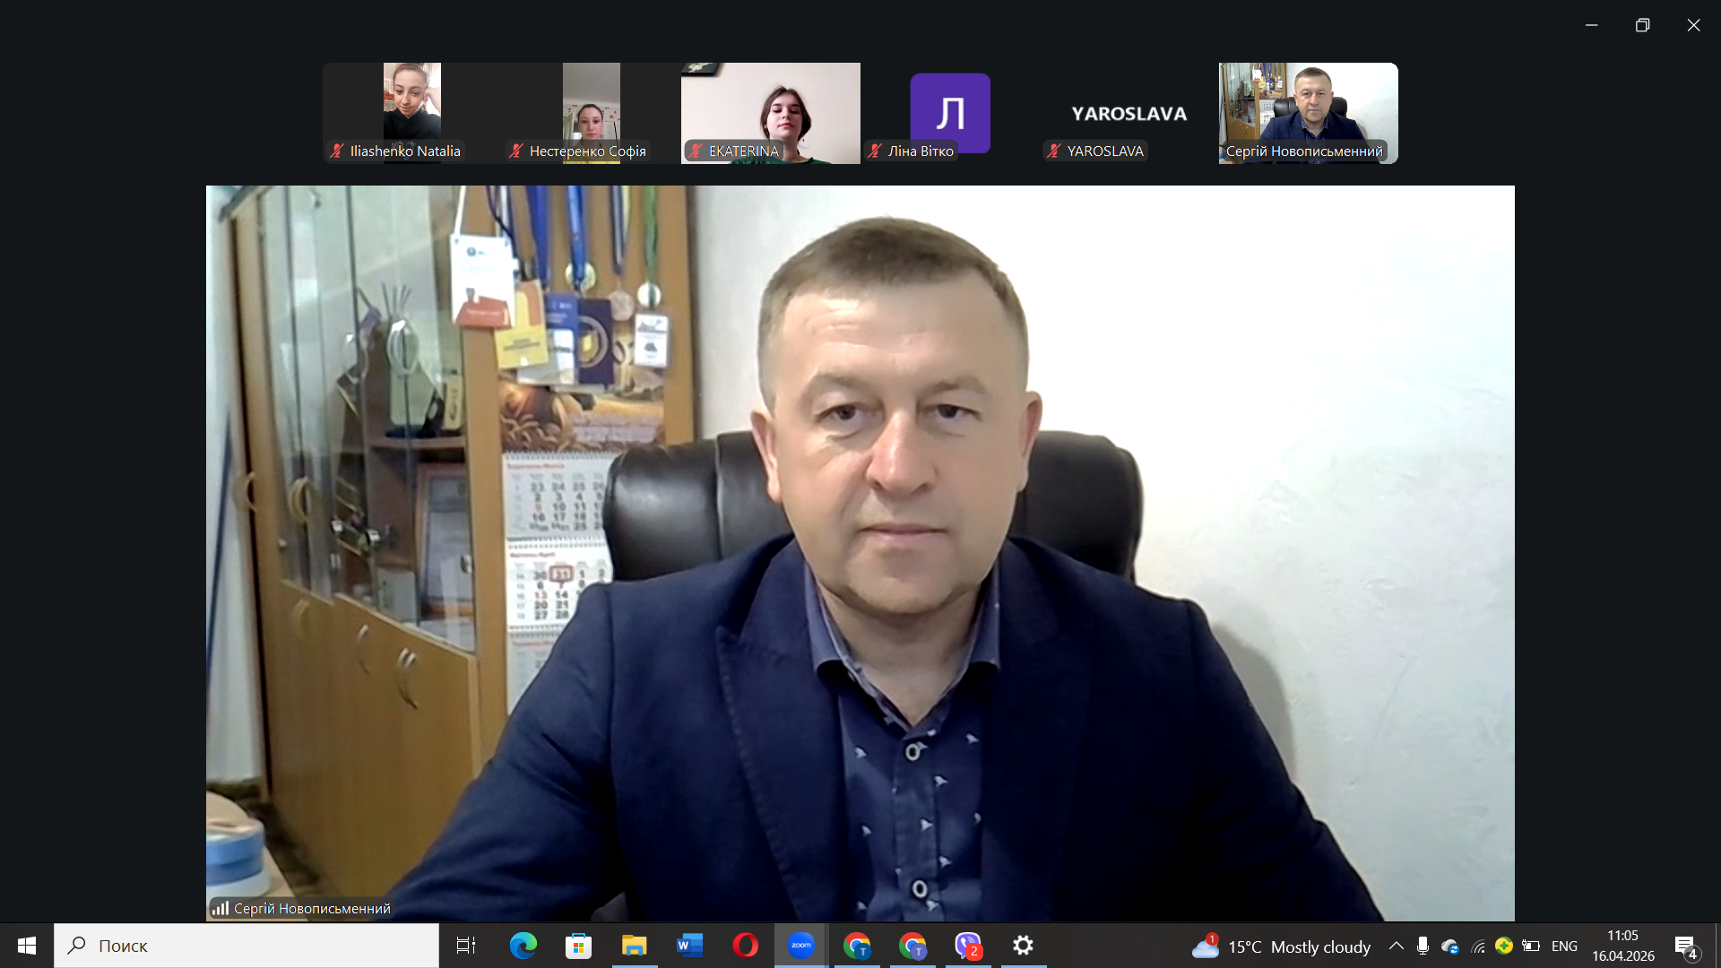This screenshot has height=968, width=1721.
Task: Click the muted mic icon on EKATERINA
Action: [x=696, y=151]
